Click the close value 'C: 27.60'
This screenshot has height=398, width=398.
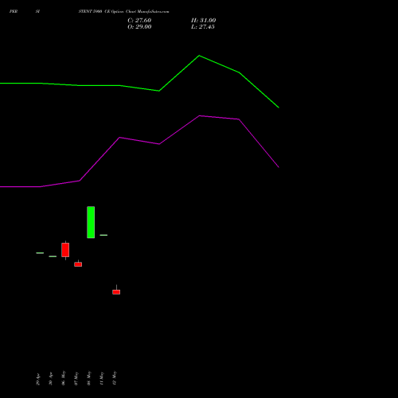point(139,21)
